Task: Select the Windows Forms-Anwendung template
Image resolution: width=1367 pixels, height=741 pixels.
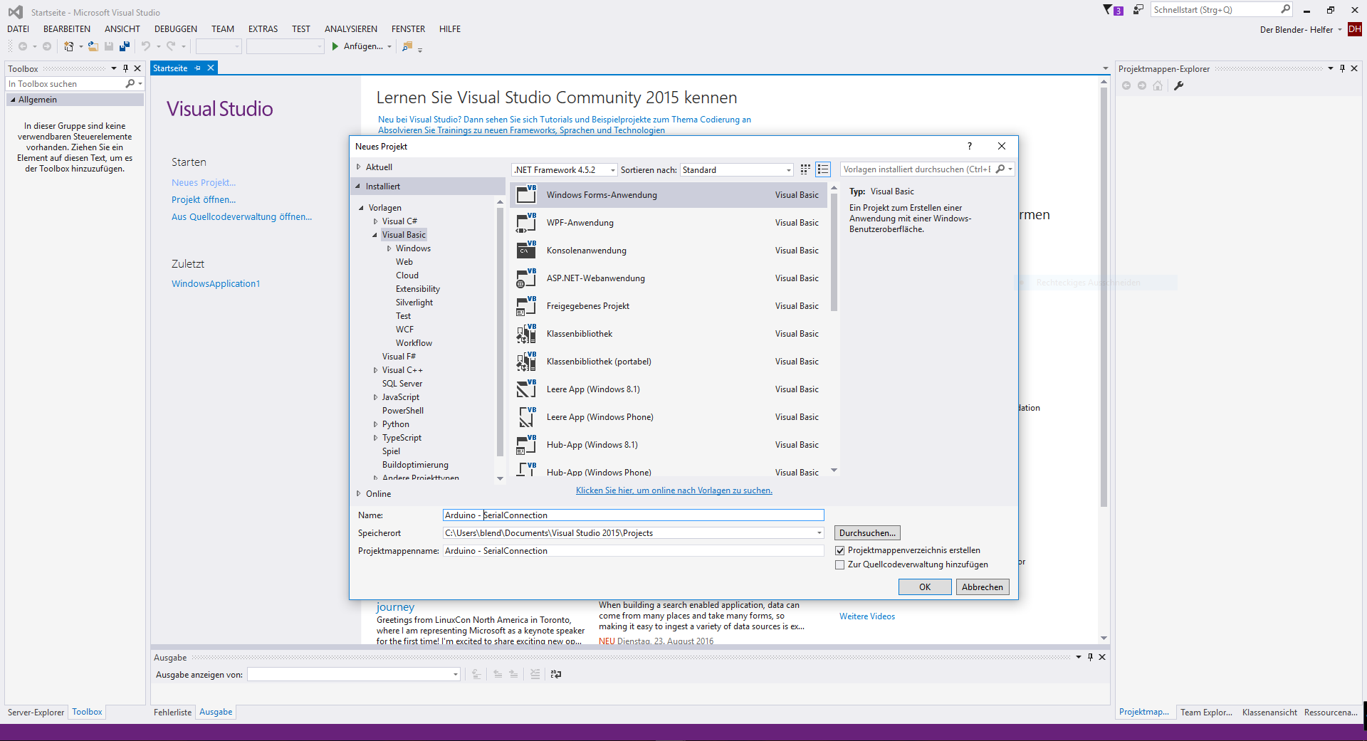Action: click(602, 194)
